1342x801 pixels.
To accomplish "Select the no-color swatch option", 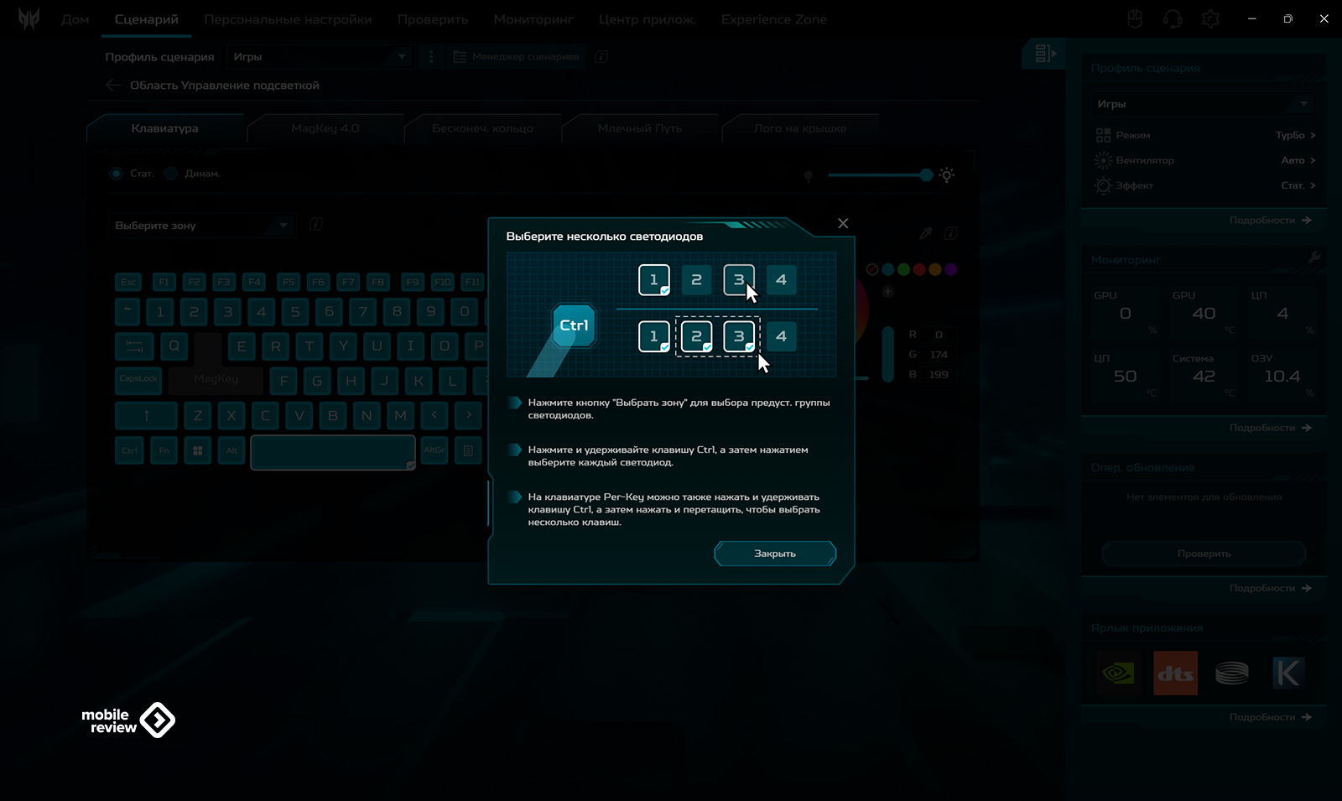I will (x=872, y=269).
